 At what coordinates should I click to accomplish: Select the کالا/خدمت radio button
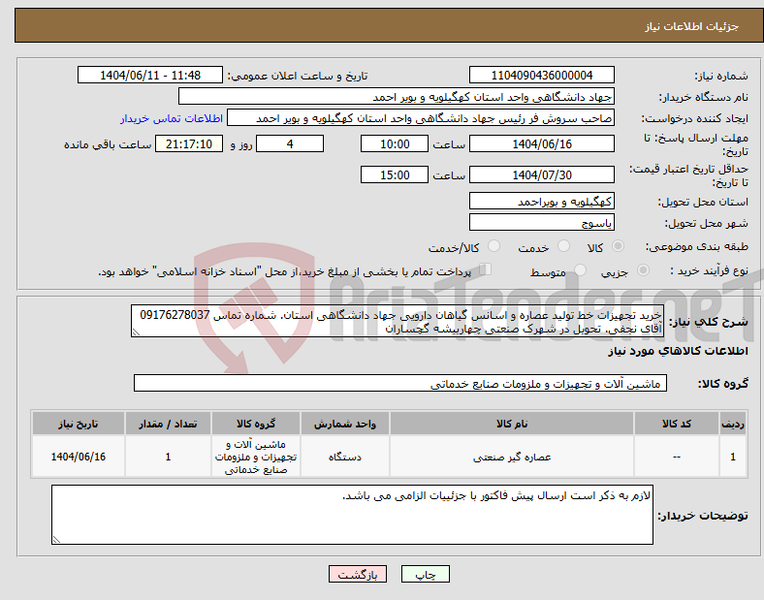494,246
